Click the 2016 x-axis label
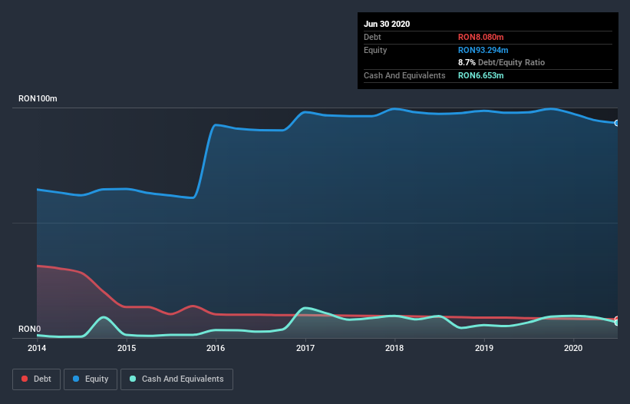Viewport: 630px width, 404px height. coord(216,348)
